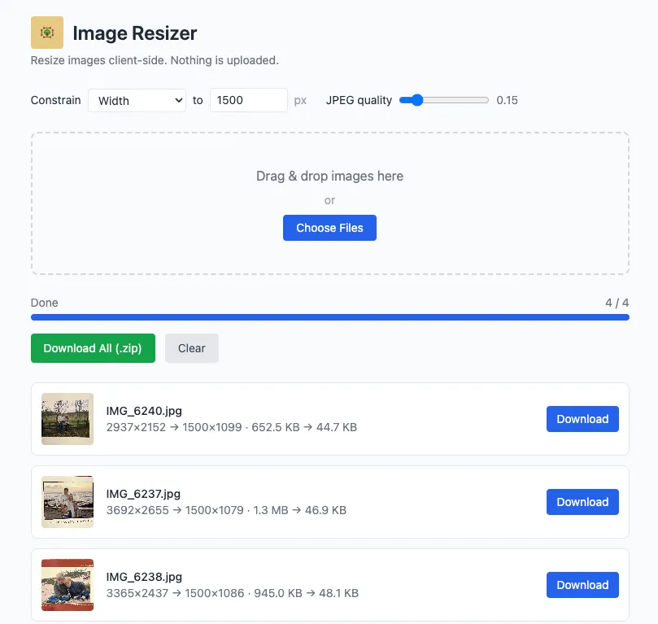Image resolution: width=658 pixels, height=624 pixels.
Task: Download the resized IMG_6237.jpg
Action: pos(582,502)
